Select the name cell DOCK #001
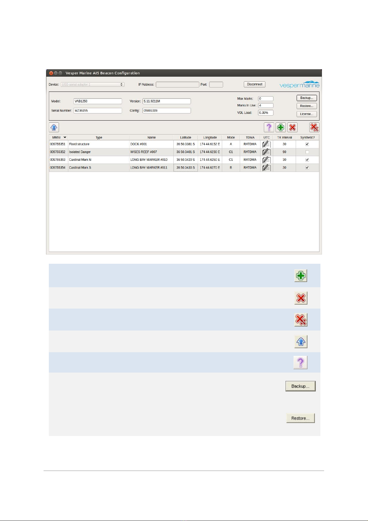 151,144
